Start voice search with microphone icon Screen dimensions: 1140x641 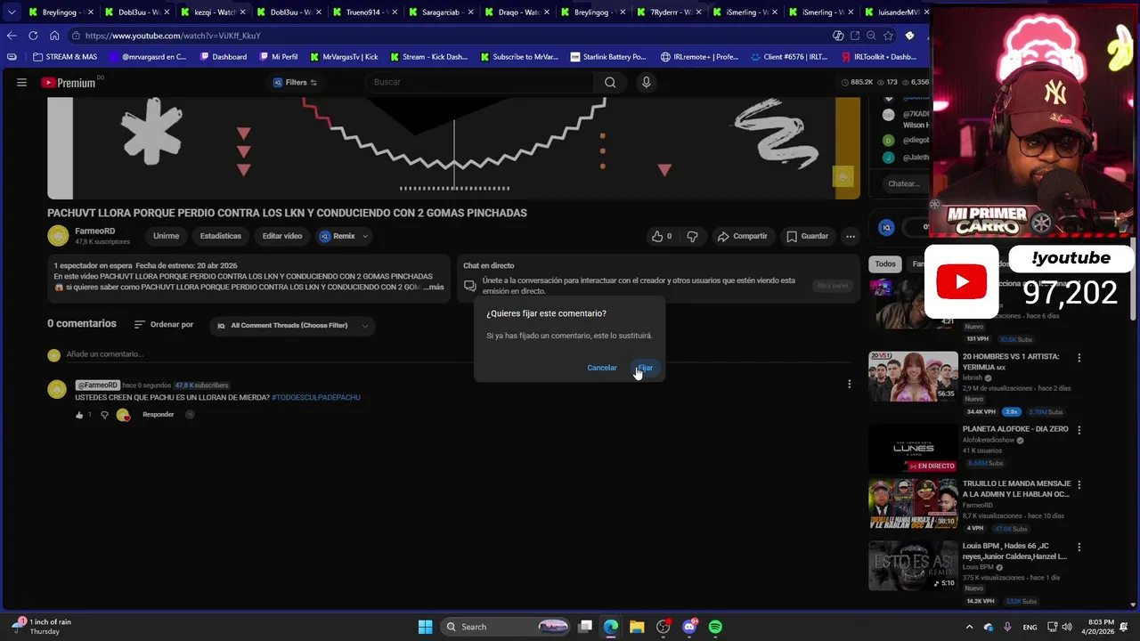pos(647,82)
